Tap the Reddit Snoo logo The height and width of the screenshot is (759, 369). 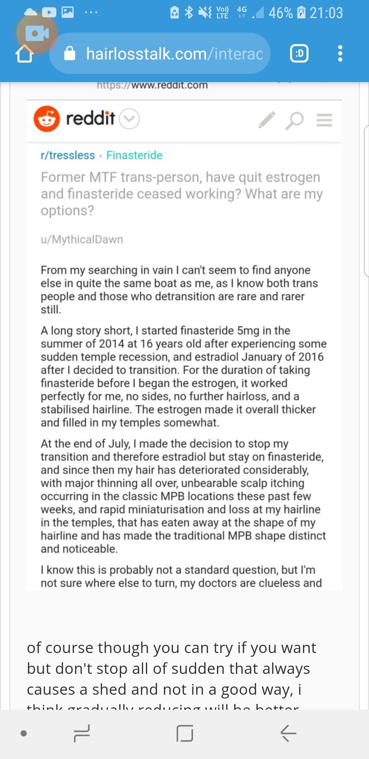pos(47,119)
